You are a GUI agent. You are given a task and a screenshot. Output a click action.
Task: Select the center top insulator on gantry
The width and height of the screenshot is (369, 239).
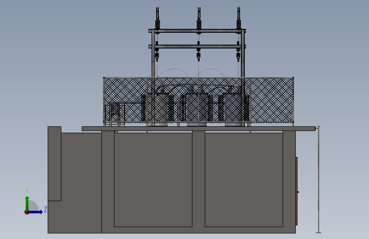pyautogui.click(x=199, y=25)
